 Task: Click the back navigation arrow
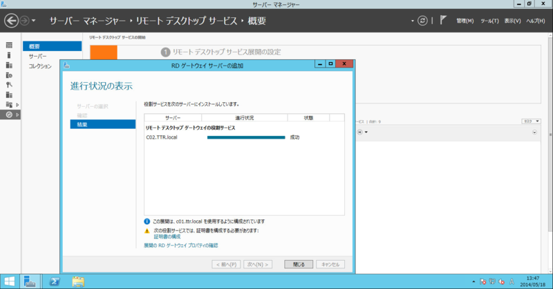pyautogui.click(x=11, y=21)
